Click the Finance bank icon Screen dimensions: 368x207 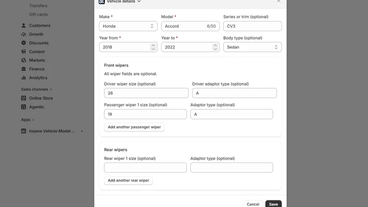(23, 69)
